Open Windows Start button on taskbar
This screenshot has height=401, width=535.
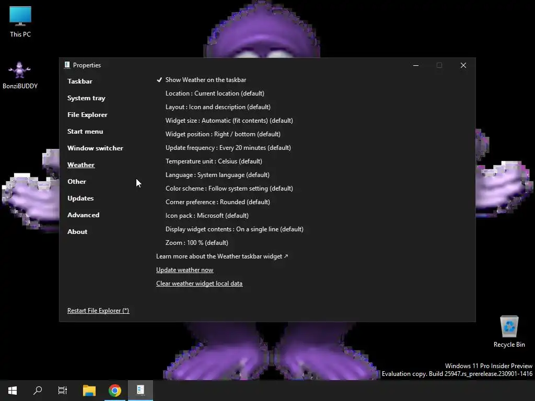coord(13,390)
